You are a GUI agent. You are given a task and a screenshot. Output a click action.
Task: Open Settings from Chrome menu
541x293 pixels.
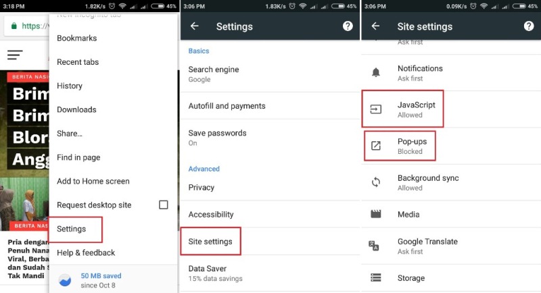click(113, 229)
